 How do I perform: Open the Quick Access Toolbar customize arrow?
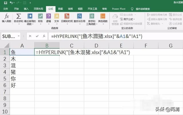point(30,3)
